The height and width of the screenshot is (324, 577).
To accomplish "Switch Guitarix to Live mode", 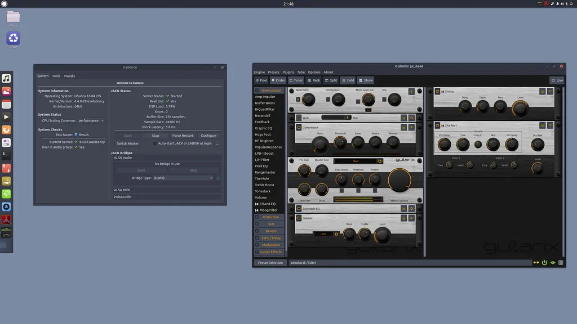I will pos(557,80).
